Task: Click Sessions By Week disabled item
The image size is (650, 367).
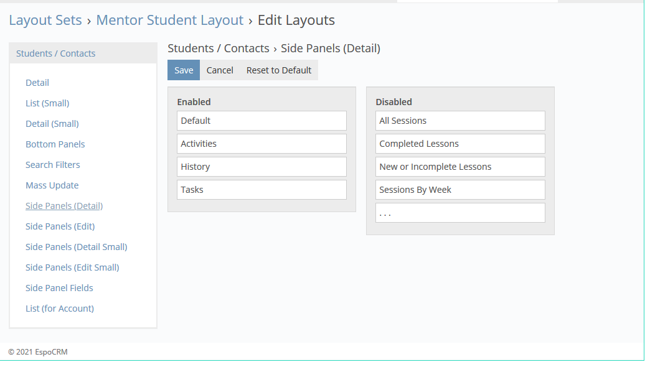Action: point(460,190)
